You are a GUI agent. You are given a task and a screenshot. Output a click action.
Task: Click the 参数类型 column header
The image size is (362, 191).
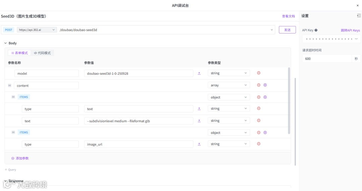(214, 63)
